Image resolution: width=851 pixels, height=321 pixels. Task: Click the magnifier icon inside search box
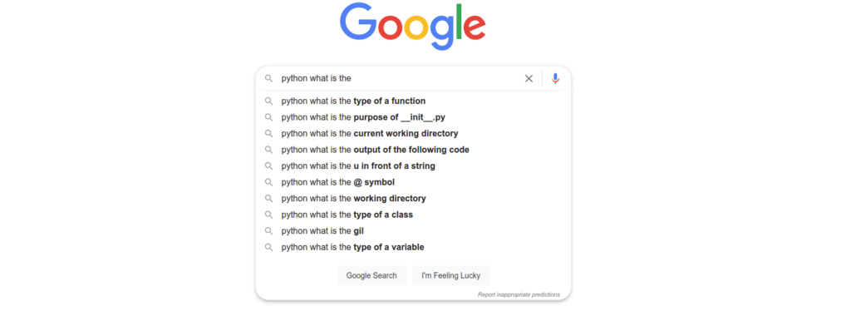[x=268, y=79]
